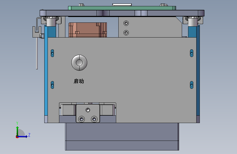Screen dimensions: 237x154
Task: Click the top center screw on slider block
Action: 88,110
